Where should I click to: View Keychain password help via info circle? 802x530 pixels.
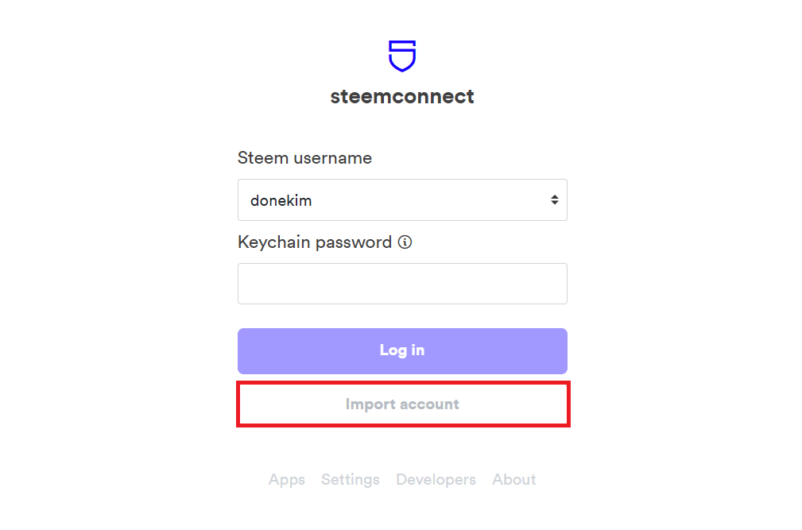pyautogui.click(x=405, y=242)
